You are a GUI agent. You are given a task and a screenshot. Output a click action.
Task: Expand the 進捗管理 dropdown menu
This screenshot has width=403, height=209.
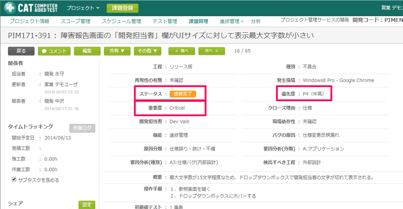click(232, 21)
